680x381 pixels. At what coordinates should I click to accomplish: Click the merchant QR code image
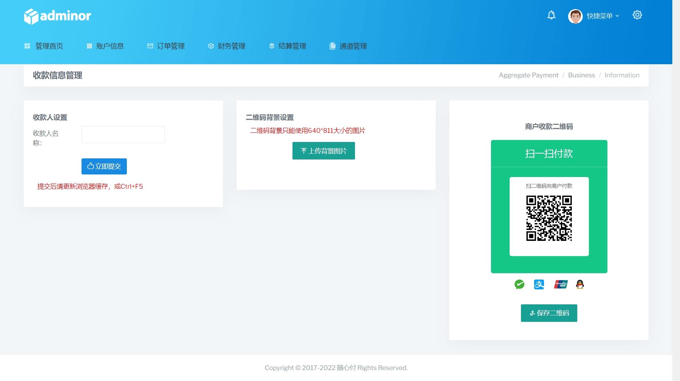(549, 218)
